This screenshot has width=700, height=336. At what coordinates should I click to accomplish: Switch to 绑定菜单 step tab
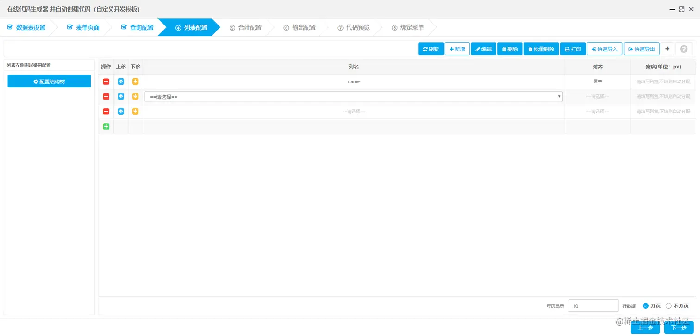408,27
